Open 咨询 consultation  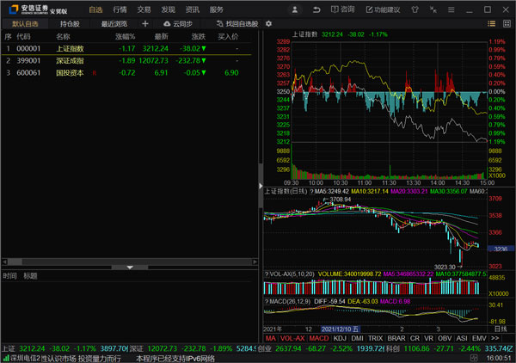[342, 9]
